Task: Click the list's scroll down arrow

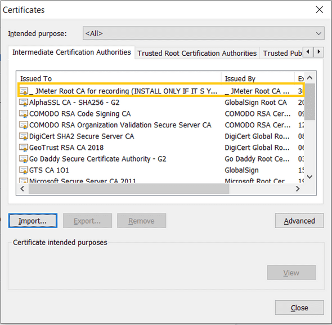Action: tap(309, 177)
